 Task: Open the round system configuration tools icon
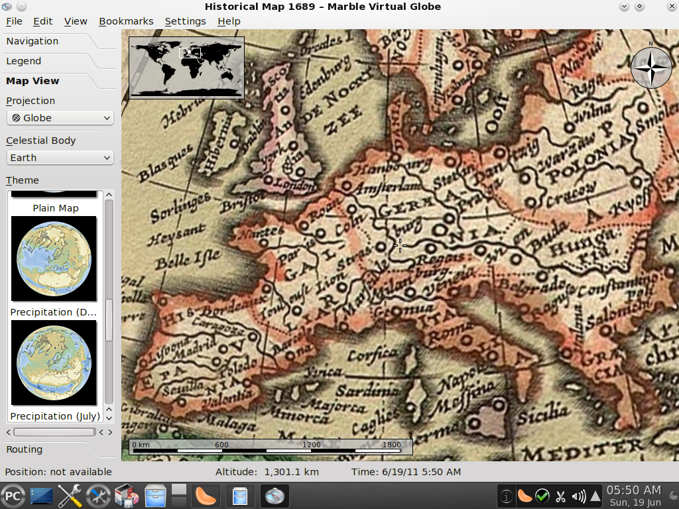(x=98, y=496)
